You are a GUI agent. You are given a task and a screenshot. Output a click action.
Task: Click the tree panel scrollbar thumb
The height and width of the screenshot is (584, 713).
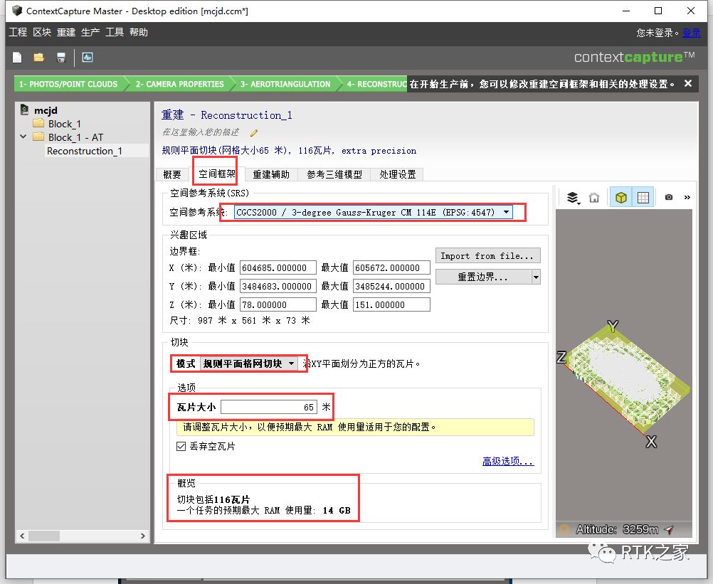click(x=44, y=536)
